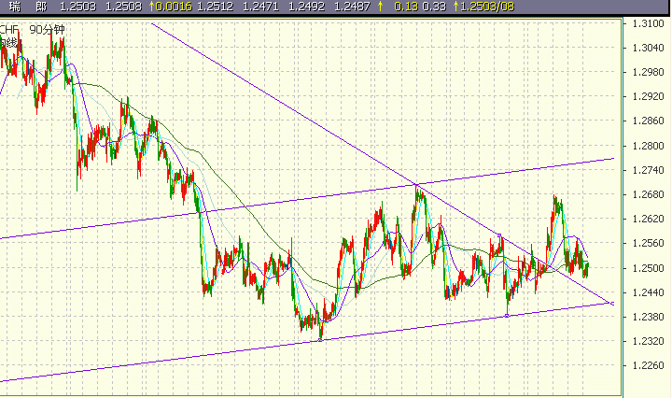Click the 1.2740 price axis label

[x=648, y=170]
